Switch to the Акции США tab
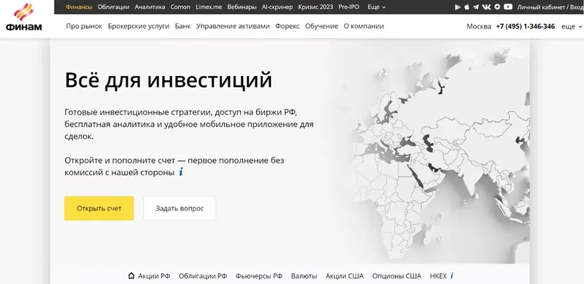The width and height of the screenshot is (584, 284). tap(345, 276)
